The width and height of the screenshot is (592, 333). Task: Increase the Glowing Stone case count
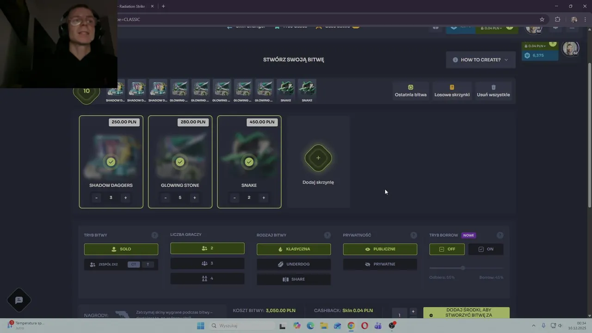pyautogui.click(x=194, y=197)
